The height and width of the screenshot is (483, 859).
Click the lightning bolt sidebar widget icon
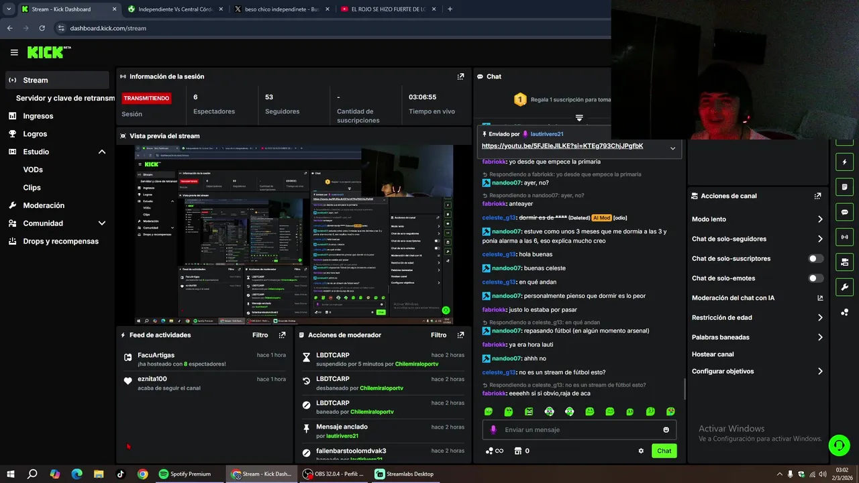point(844,162)
